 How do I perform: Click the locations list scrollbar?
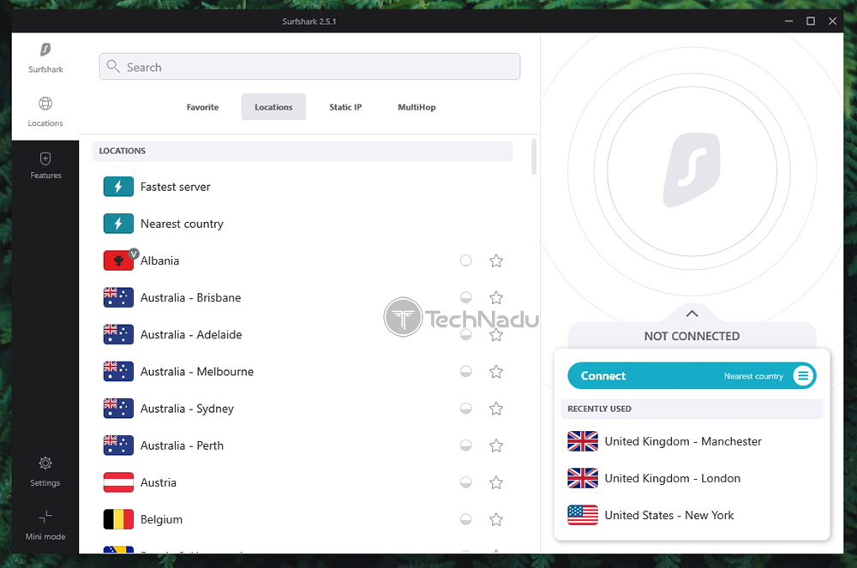(534, 157)
